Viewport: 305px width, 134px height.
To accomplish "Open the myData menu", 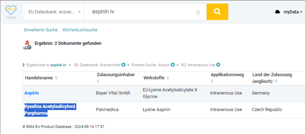I will tap(293, 12).
